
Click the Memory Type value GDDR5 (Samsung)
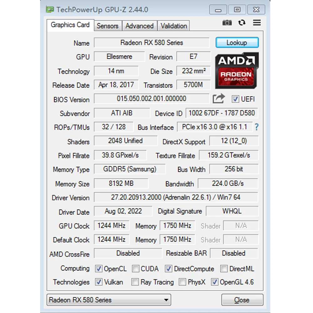pos(130,169)
